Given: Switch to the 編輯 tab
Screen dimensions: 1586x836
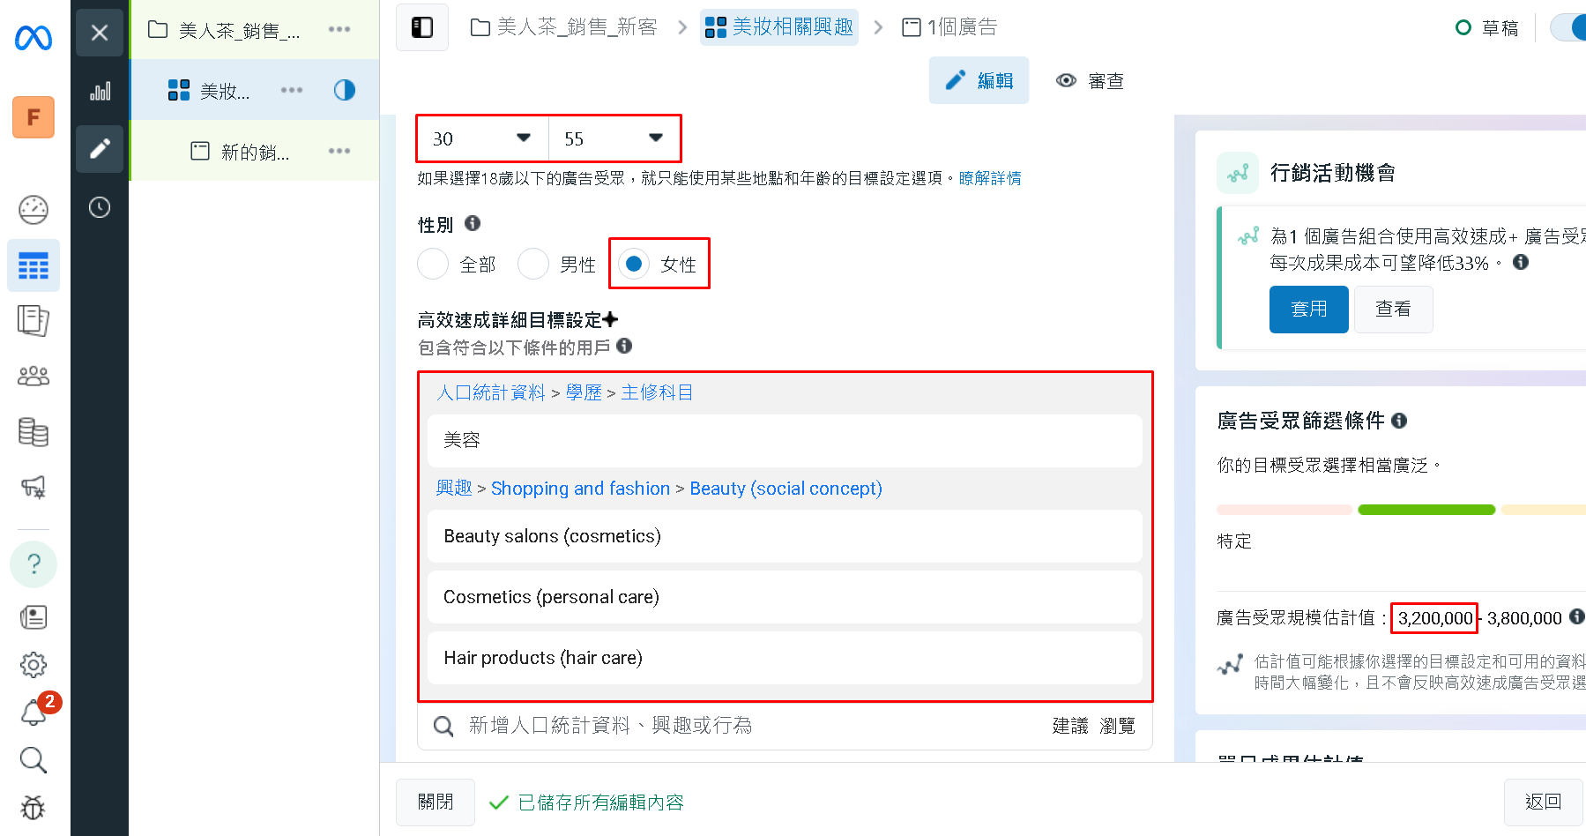Looking at the screenshot, I should (x=979, y=80).
